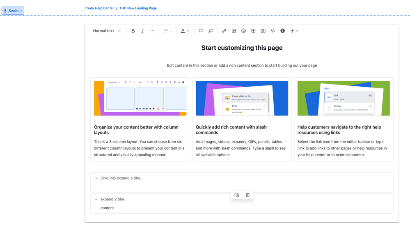Insert column layouts

[x=263, y=31]
